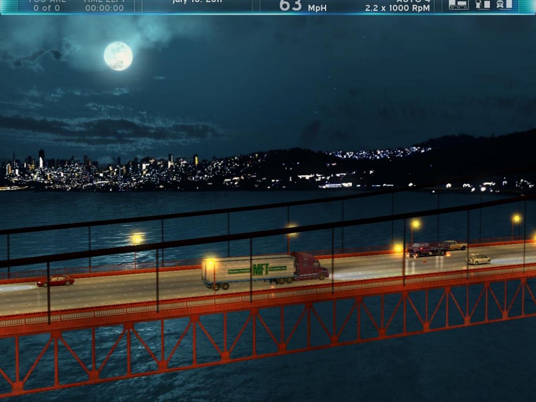Click the tan pickup behind the flatbed
This screenshot has height=402, width=536.
tap(456, 245)
